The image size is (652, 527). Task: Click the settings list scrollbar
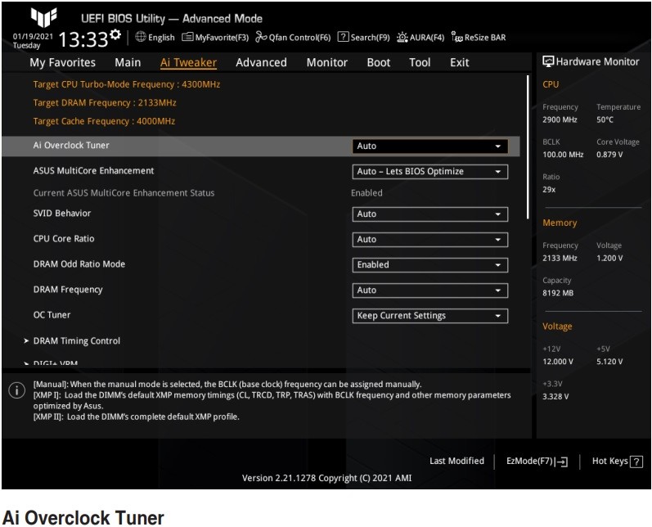point(528,146)
